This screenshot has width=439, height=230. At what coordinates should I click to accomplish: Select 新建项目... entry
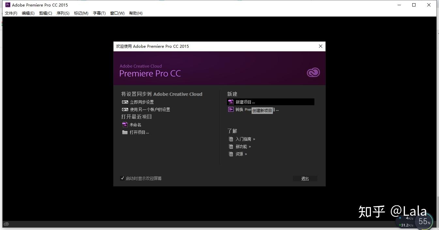[x=271, y=102]
